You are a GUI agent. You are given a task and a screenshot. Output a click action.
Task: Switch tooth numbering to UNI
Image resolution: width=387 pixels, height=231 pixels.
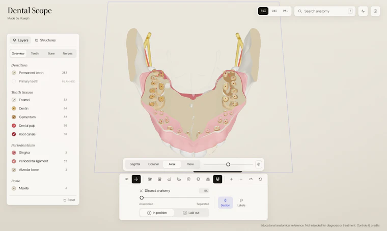[x=274, y=11]
